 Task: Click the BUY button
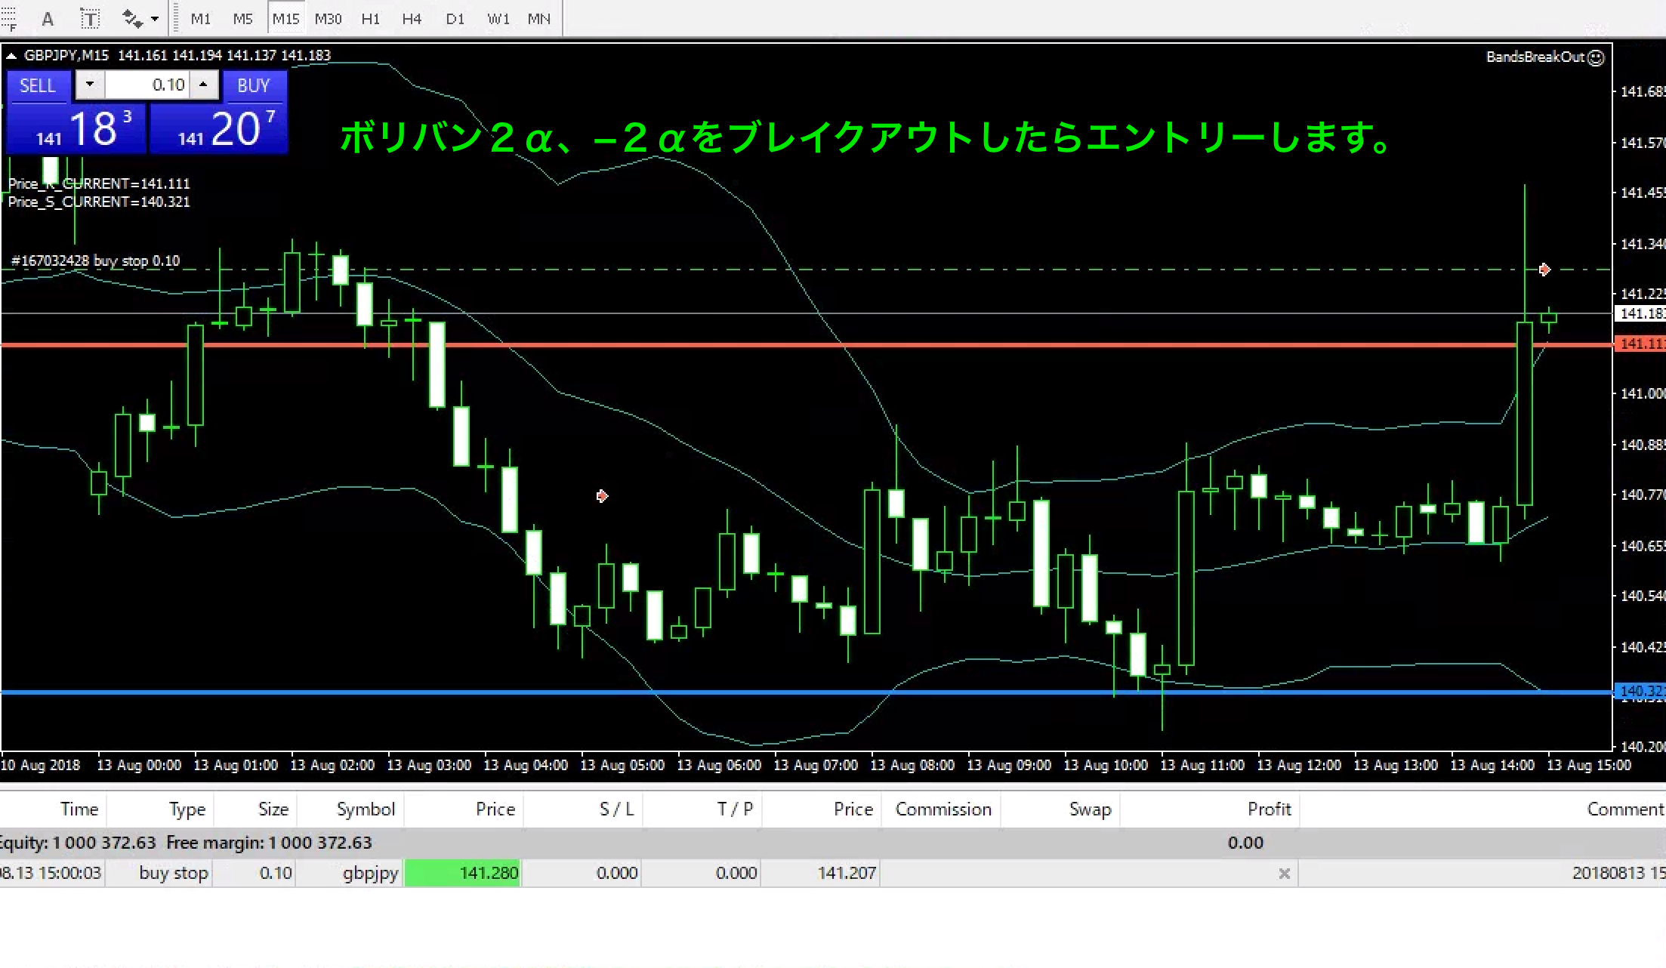[253, 85]
